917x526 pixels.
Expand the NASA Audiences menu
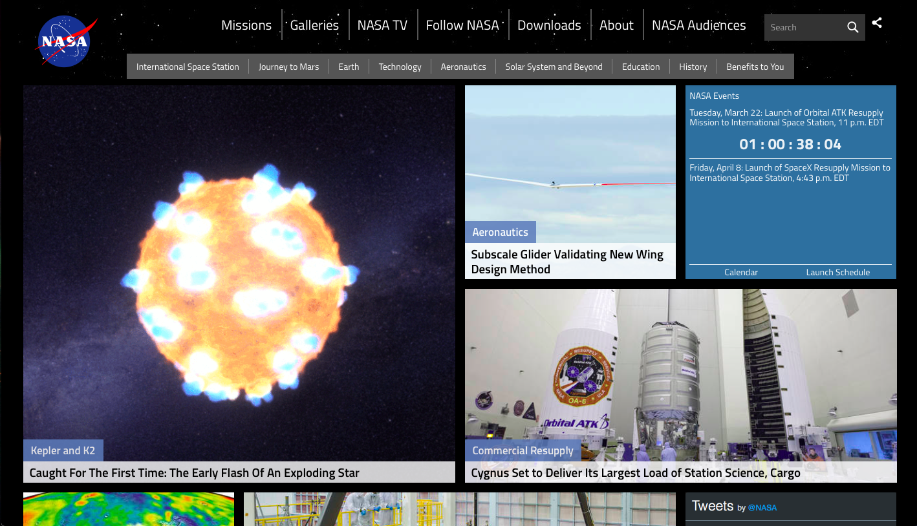(x=698, y=25)
